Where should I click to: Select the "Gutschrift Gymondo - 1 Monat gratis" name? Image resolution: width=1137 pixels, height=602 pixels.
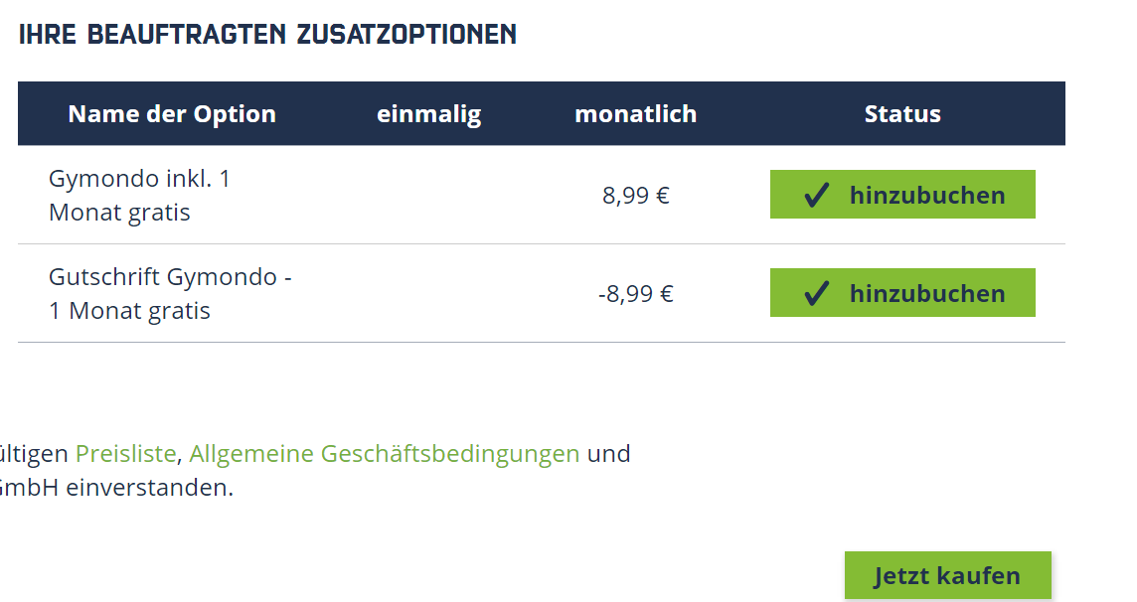point(169,294)
